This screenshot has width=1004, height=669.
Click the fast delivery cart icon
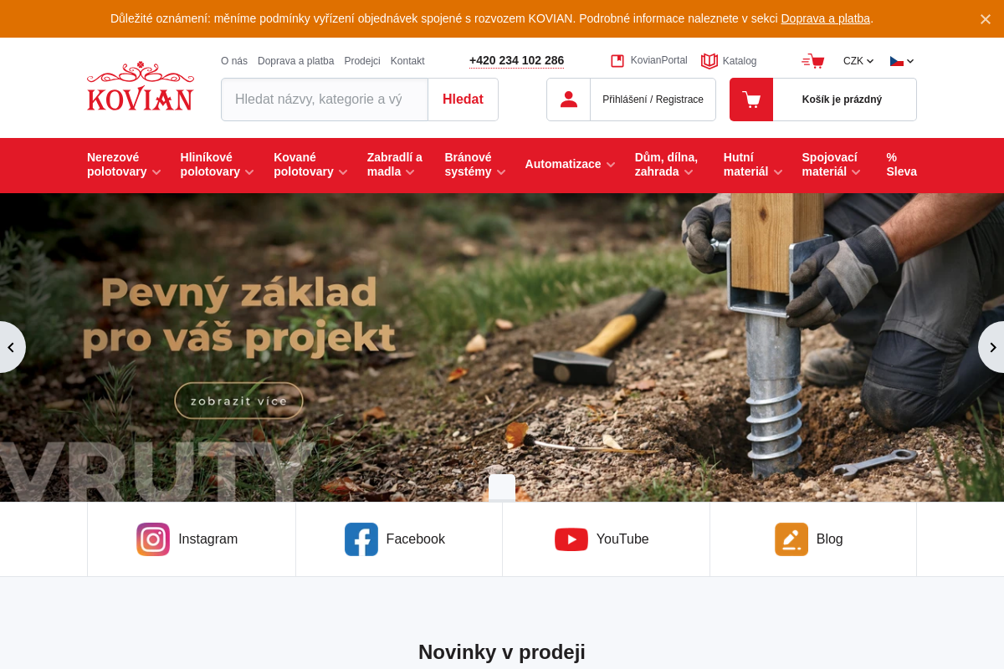(x=812, y=61)
